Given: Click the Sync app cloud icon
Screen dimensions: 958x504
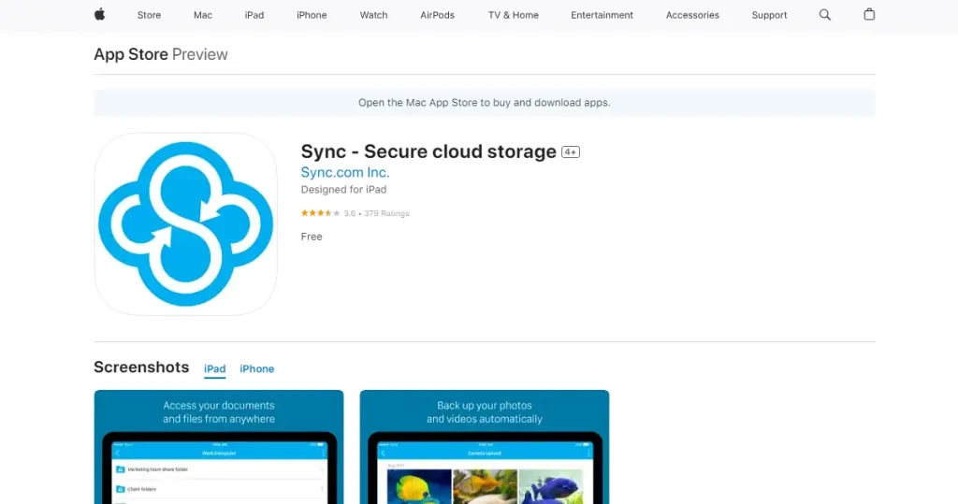Looking at the screenshot, I should pos(186,224).
